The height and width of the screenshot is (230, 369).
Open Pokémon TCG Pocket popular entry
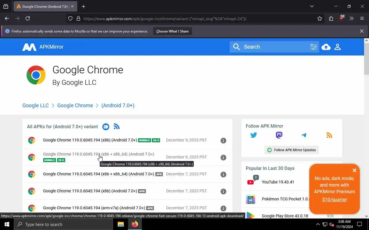click(286, 199)
